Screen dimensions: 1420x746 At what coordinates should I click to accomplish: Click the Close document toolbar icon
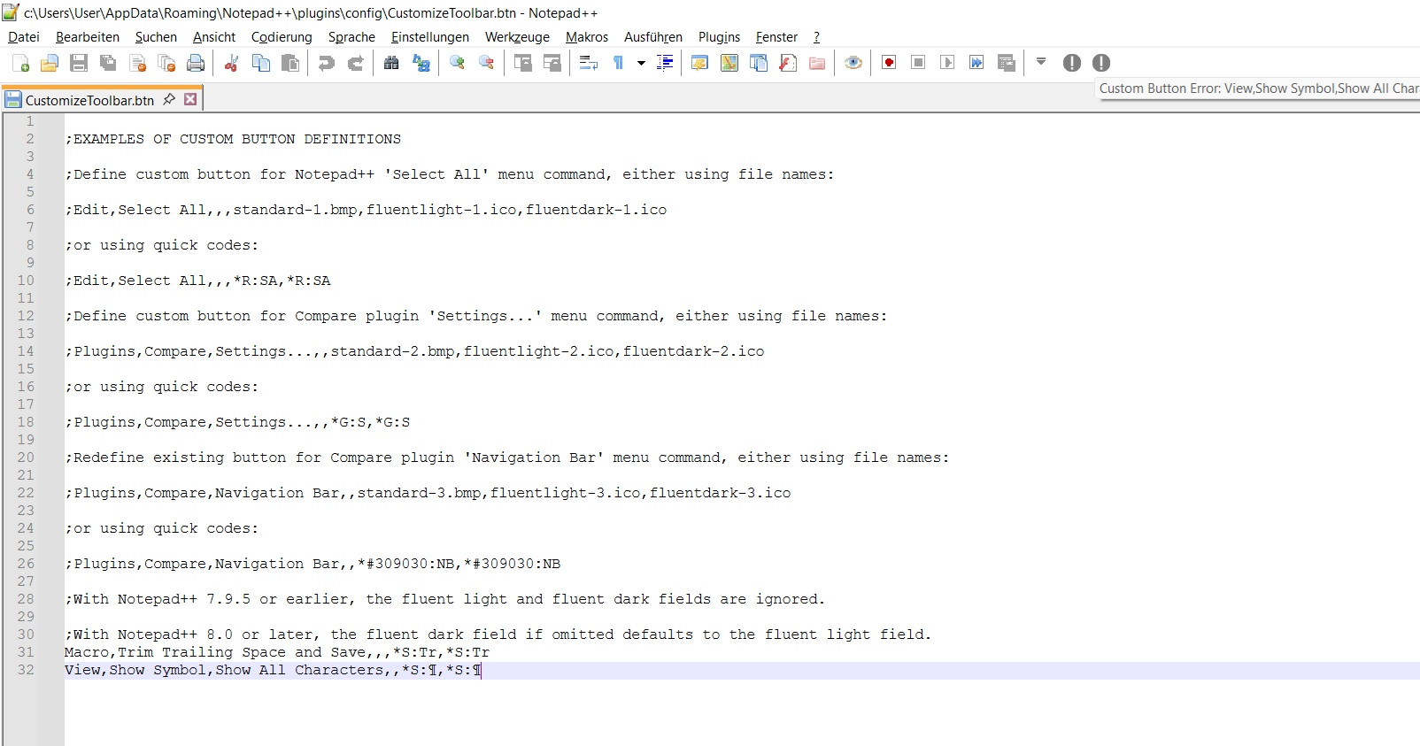click(x=137, y=63)
